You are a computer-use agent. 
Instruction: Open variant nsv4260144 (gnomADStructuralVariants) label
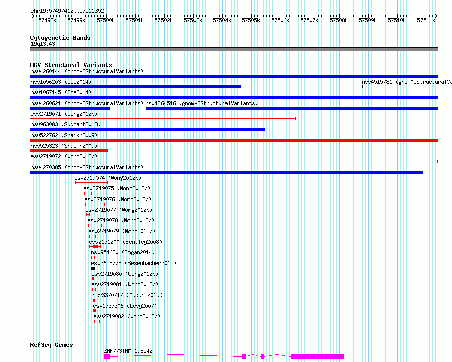coord(87,71)
